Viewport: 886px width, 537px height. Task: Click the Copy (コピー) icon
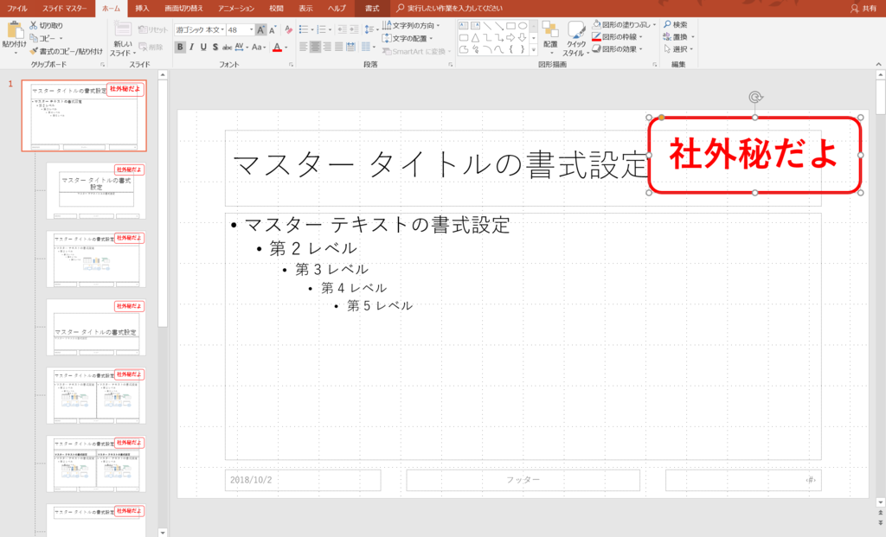pos(33,37)
